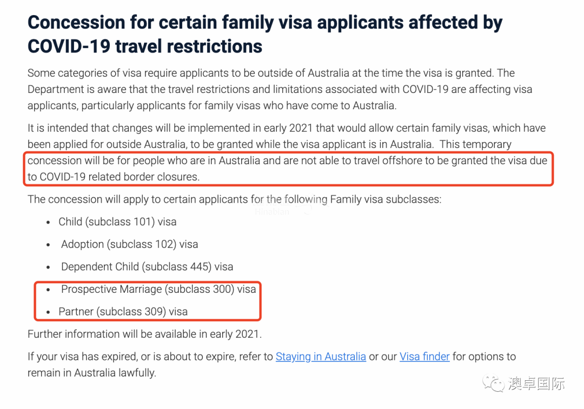Click the bullet before Child visa

48,223
